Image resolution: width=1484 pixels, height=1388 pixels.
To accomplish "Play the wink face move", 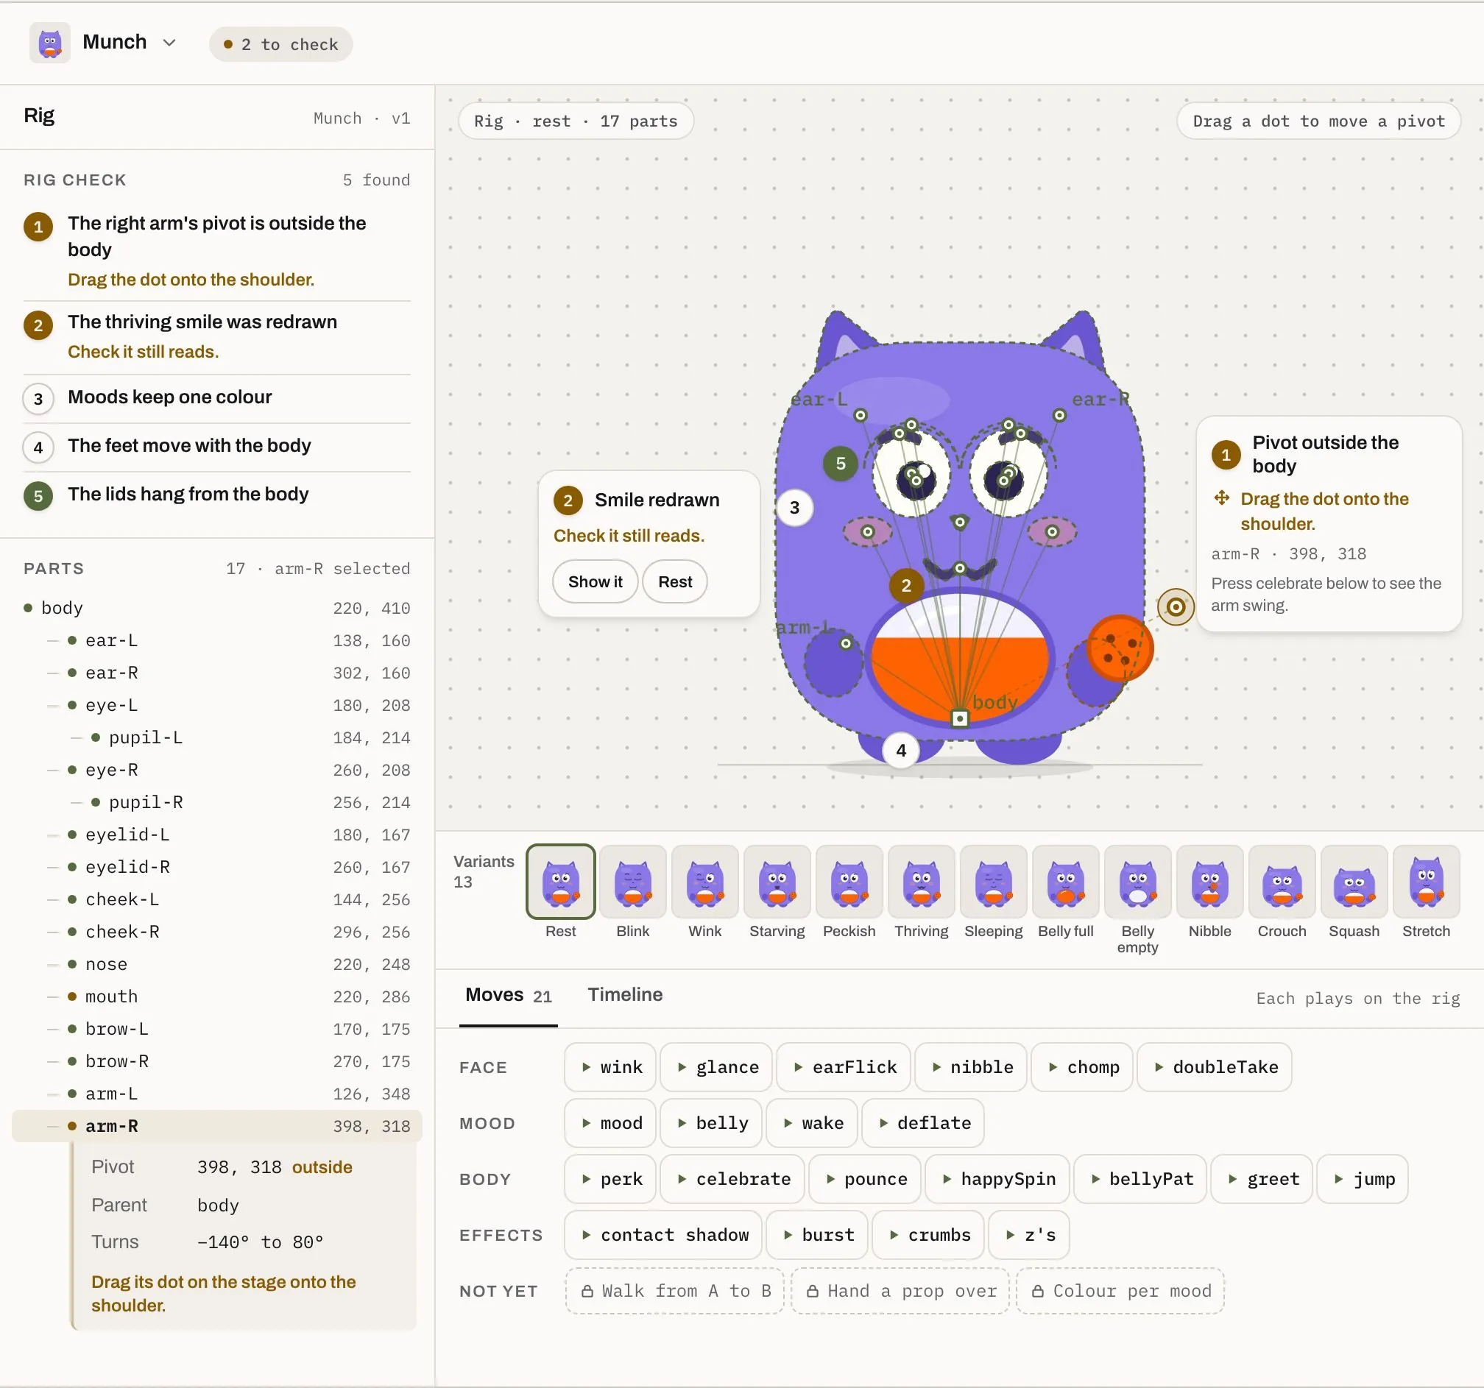I will pyautogui.click(x=611, y=1067).
